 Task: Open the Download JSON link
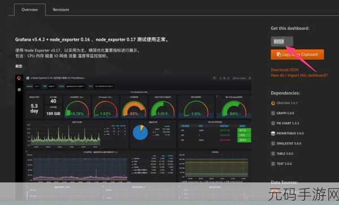[x=285, y=70]
